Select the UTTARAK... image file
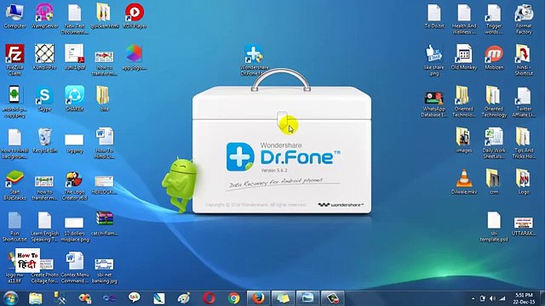The height and width of the screenshot is (306, 545). [524, 226]
